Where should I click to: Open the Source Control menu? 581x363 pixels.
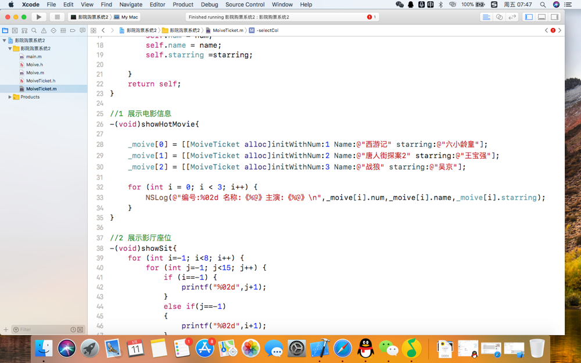245,5
